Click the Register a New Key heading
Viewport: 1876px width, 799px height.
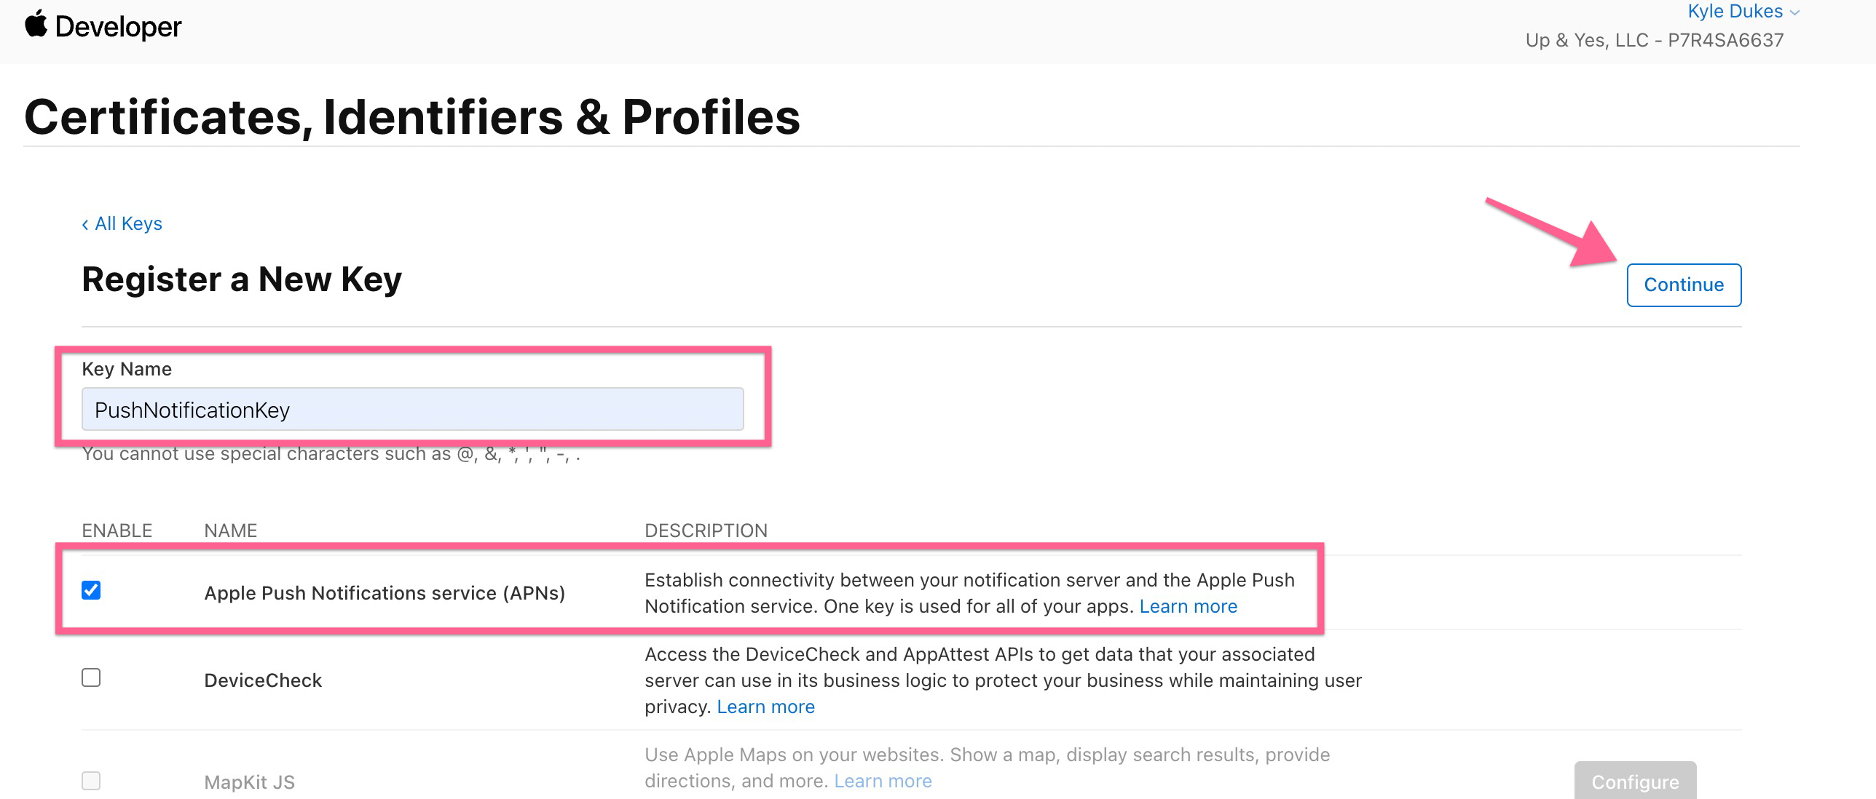point(242,279)
